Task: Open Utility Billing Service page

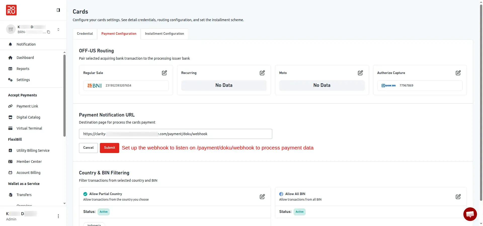Action: click(33, 150)
